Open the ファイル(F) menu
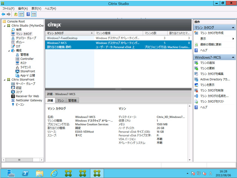 point(8,8)
